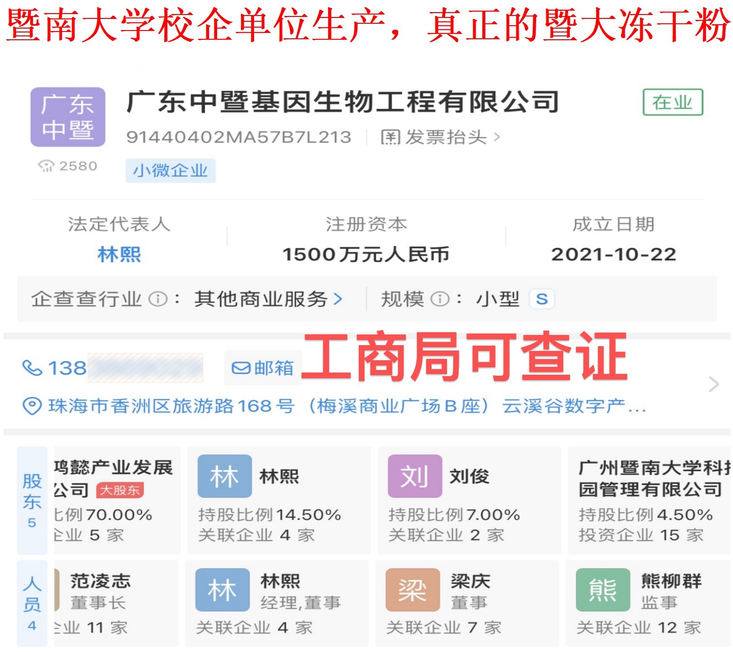Click the invoice icon before 发票抬头

point(390,137)
